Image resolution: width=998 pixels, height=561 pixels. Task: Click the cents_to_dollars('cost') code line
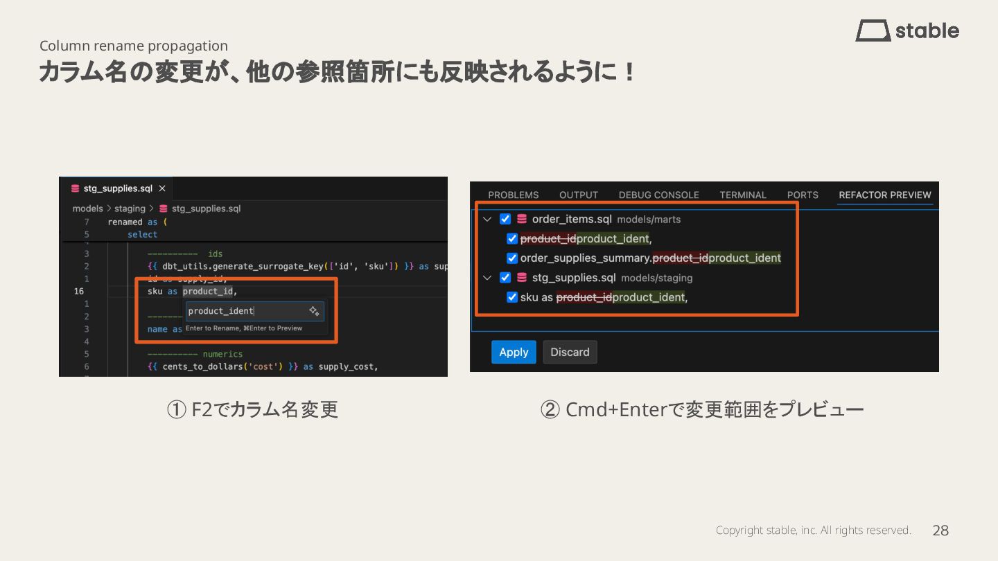(263, 366)
